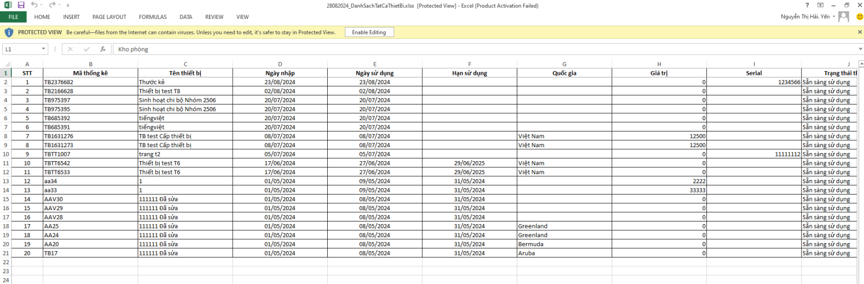Select cell AAV30
Viewport: 864px width, 284px height.
click(x=90, y=199)
